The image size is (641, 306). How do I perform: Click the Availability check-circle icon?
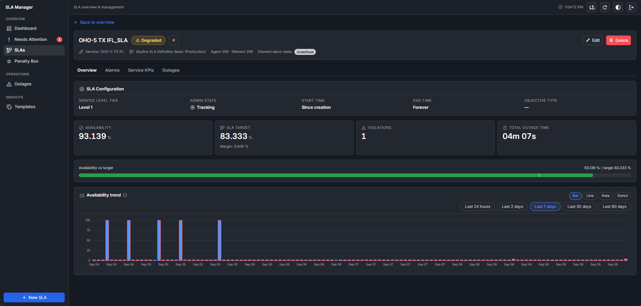tap(81, 128)
